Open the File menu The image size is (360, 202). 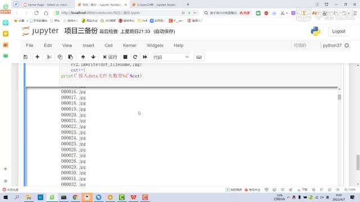click(x=30, y=45)
